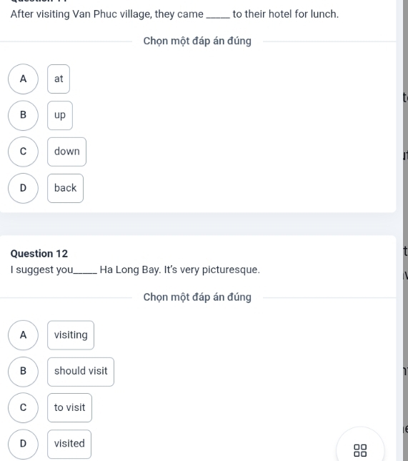Select radio C for Question 12
Image resolution: width=408 pixels, height=461 pixels.
[x=23, y=407]
